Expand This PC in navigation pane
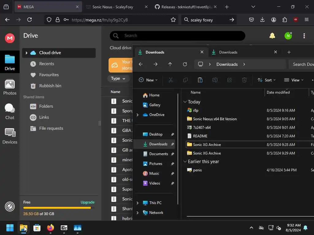This screenshot has width=314, height=235. click(138, 203)
